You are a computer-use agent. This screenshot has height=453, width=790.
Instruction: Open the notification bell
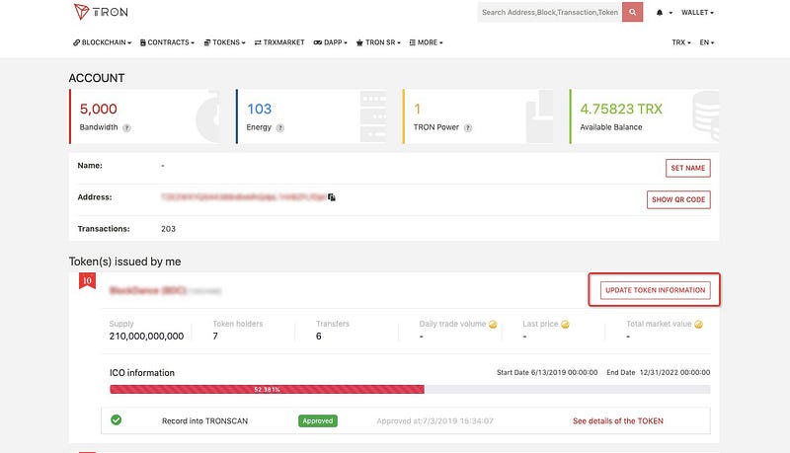coord(660,13)
